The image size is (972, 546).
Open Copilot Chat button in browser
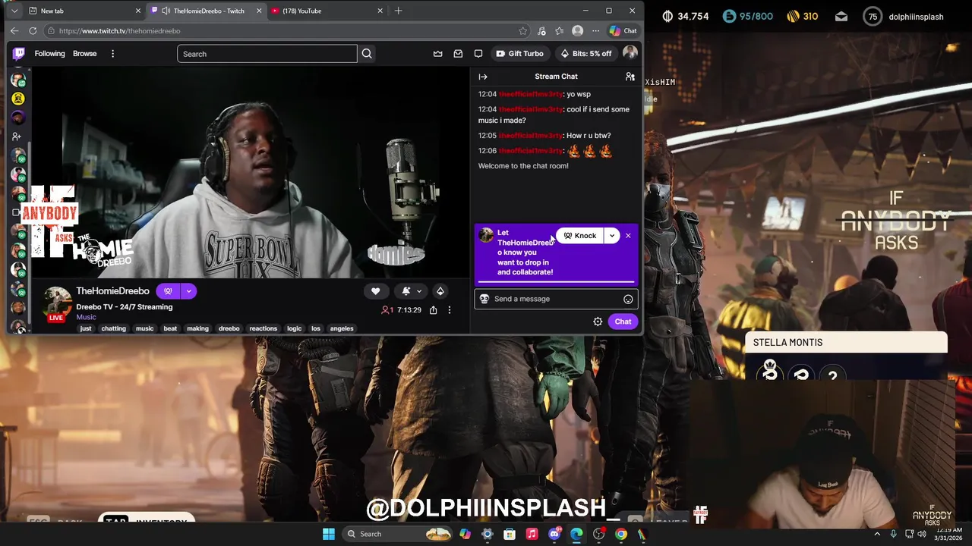pos(623,31)
